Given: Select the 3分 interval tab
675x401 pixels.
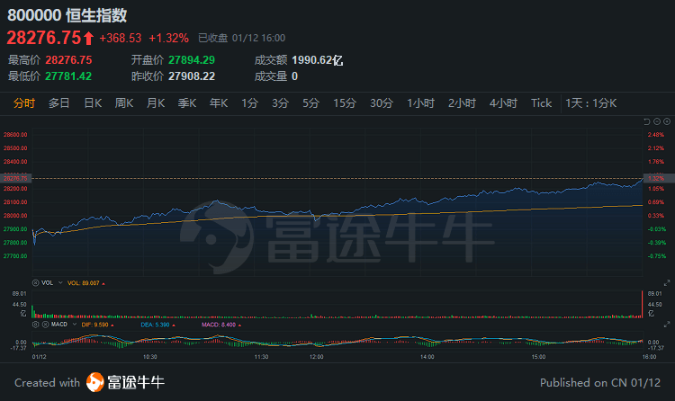Looking at the screenshot, I should 280,103.
